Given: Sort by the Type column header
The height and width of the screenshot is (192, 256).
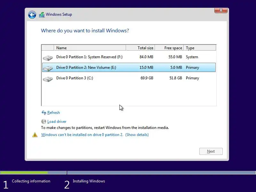Looking at the screenshot, I should (x=200, y=48).
